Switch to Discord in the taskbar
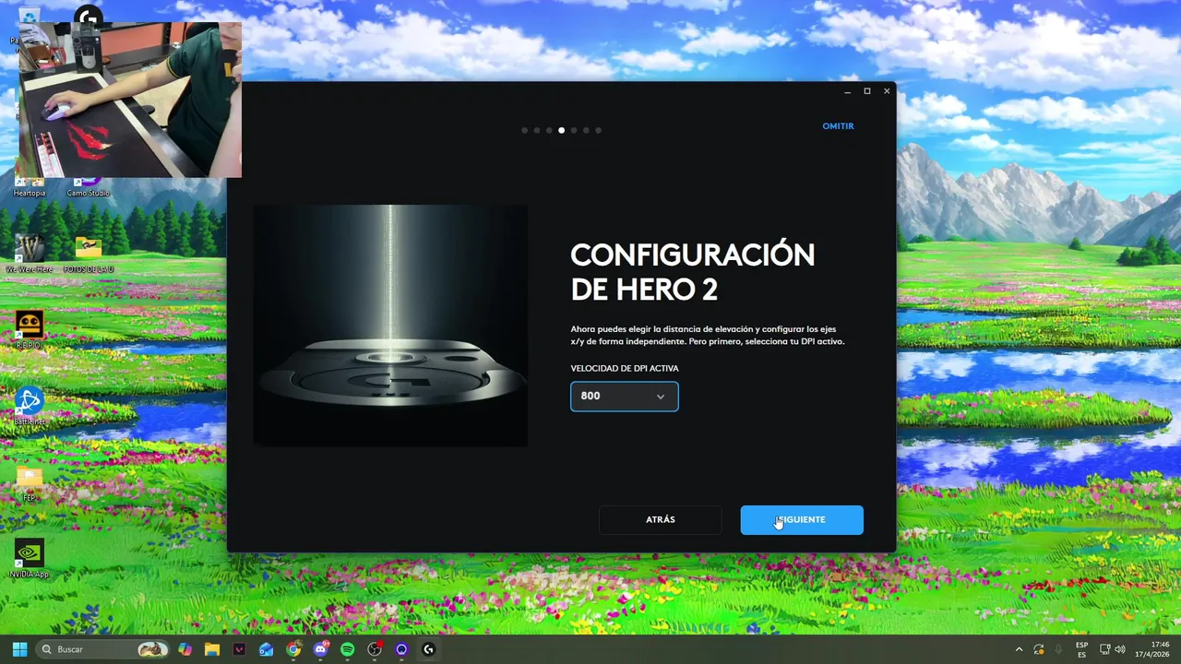The width and height of the screenshot is (1181, 664). point(320,649)
